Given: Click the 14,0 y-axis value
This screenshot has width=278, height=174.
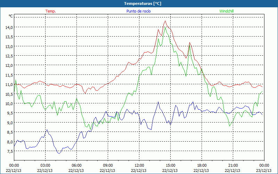Looking at the screenshot, I should click(9, 27).
